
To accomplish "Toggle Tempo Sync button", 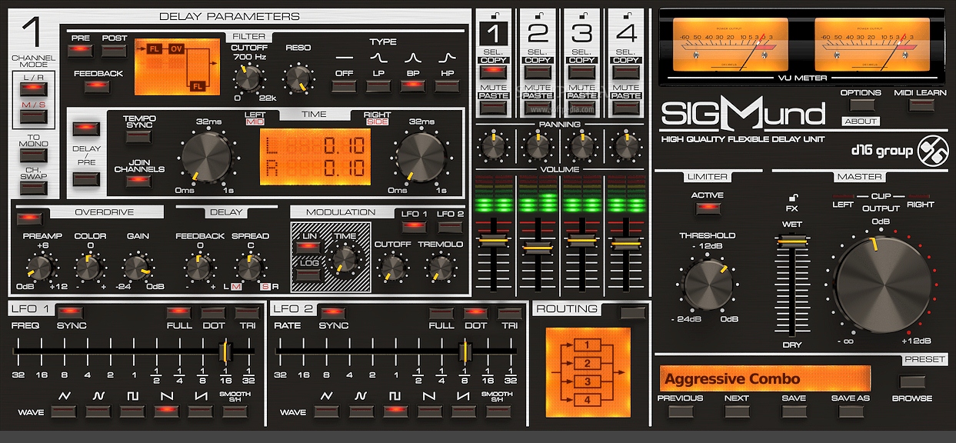I will tap(139, 136).
